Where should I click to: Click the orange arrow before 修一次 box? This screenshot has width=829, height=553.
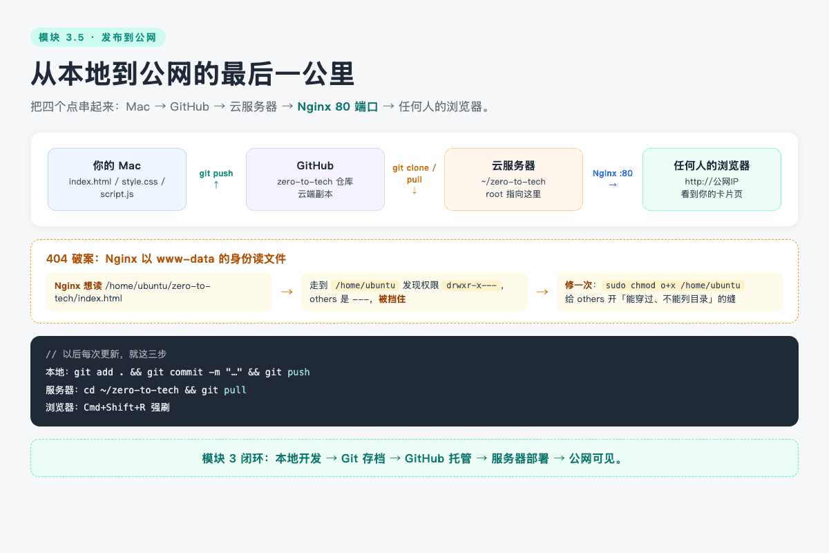coord(542,292)
